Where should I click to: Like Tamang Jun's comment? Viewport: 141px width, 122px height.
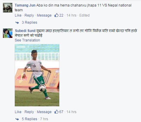(x=18, y=15)
